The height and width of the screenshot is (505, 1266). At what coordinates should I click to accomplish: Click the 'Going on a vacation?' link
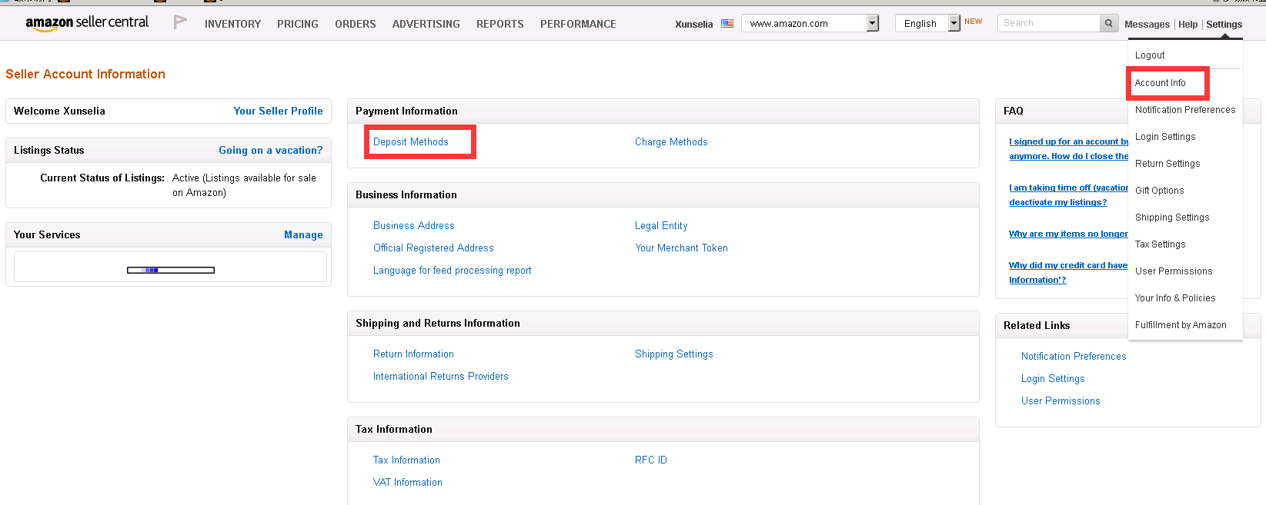[270, 151]
